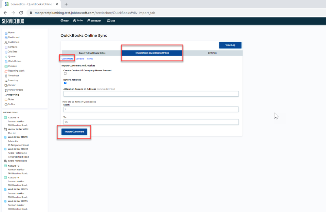The width and height of the screenshot is (326, 212).
Task: Click the View Log button
Action: 230,45
